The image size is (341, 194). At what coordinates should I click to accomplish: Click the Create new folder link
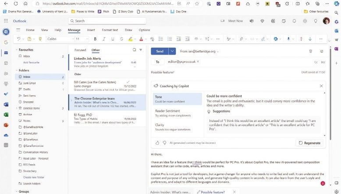33,177
